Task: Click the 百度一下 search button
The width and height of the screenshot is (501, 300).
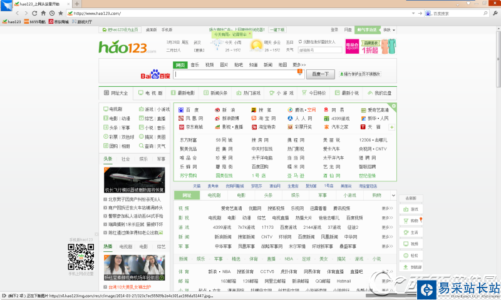Action: 321,74
